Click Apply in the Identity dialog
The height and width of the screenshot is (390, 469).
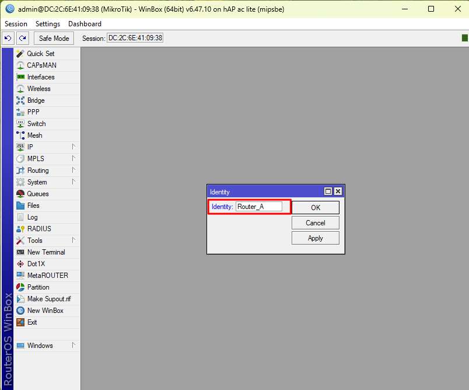coord(315,238)
